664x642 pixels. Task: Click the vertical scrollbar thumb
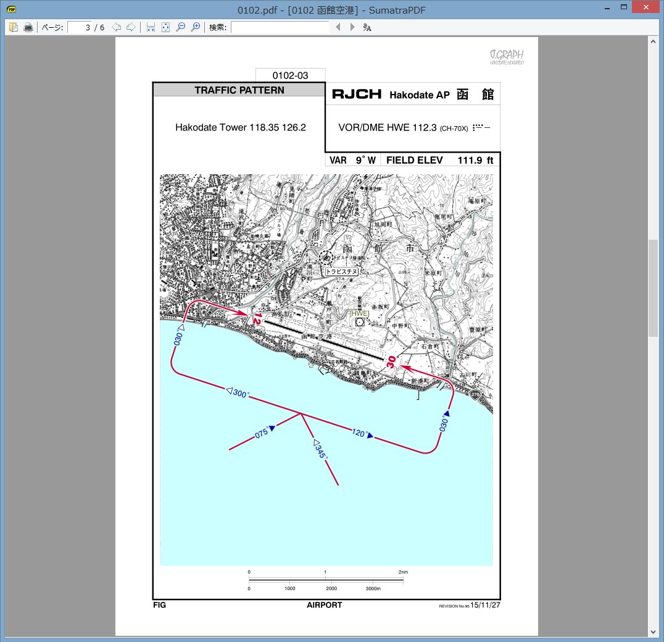653,287
